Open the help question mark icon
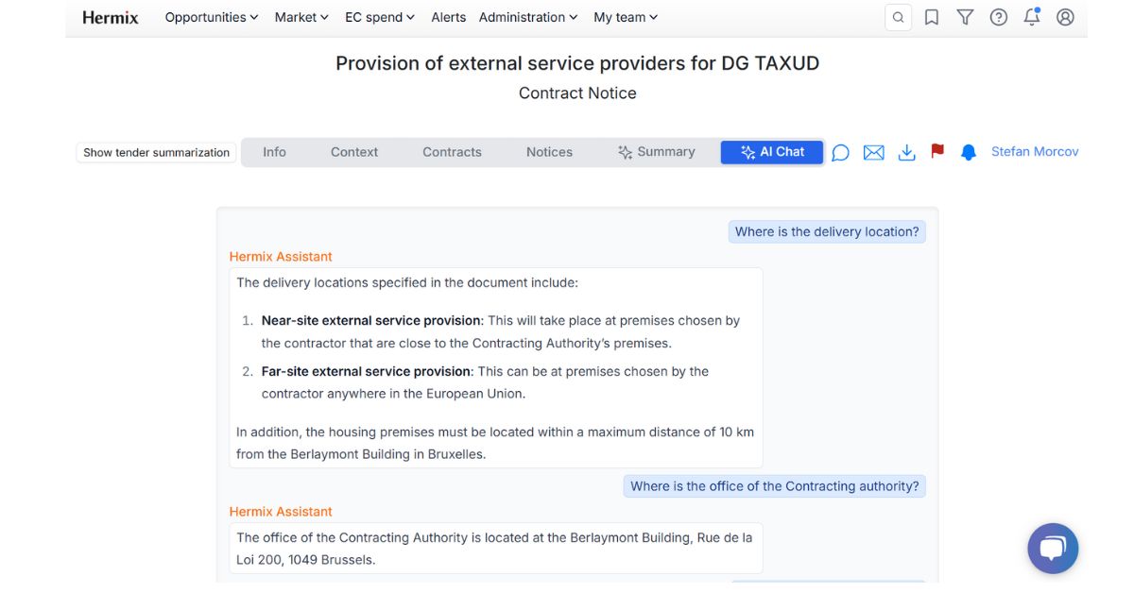 (998, 17)
